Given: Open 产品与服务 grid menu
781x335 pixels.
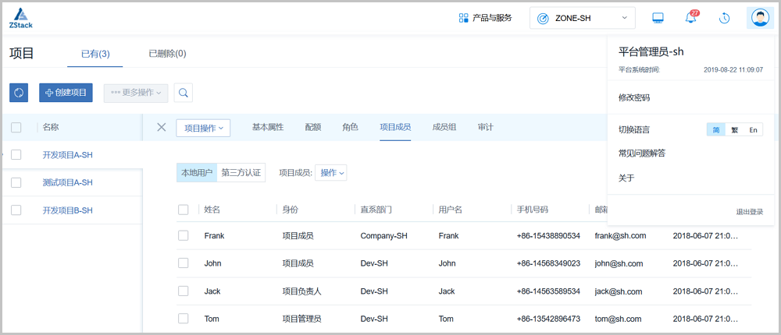Looking at the screenshot, I should pyautogui.click(x=485, y=18).
